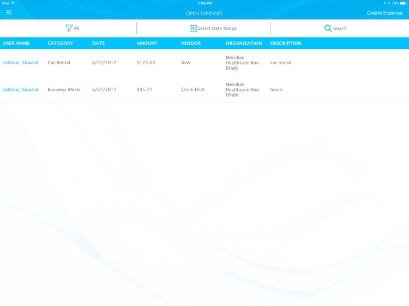Click the Chick-Fil-A vendor cell
Screen dimensions: 409x306
pyautogui.click(x=193, y=89)
